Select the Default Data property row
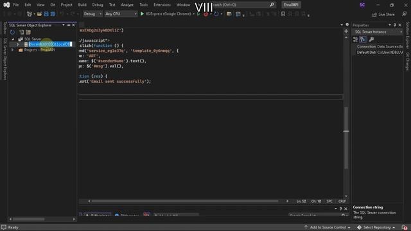The width and height of the screenshot is (411, 231). (x=378, y=53)
